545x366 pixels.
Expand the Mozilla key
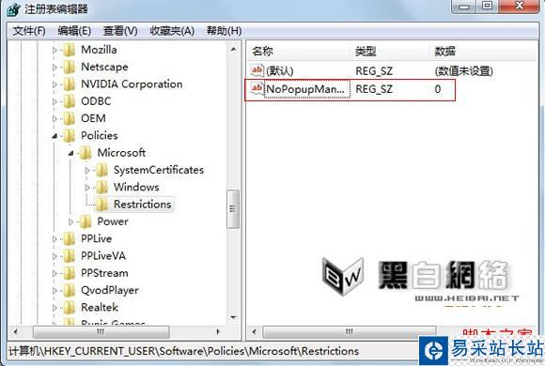tap(54, 50)
